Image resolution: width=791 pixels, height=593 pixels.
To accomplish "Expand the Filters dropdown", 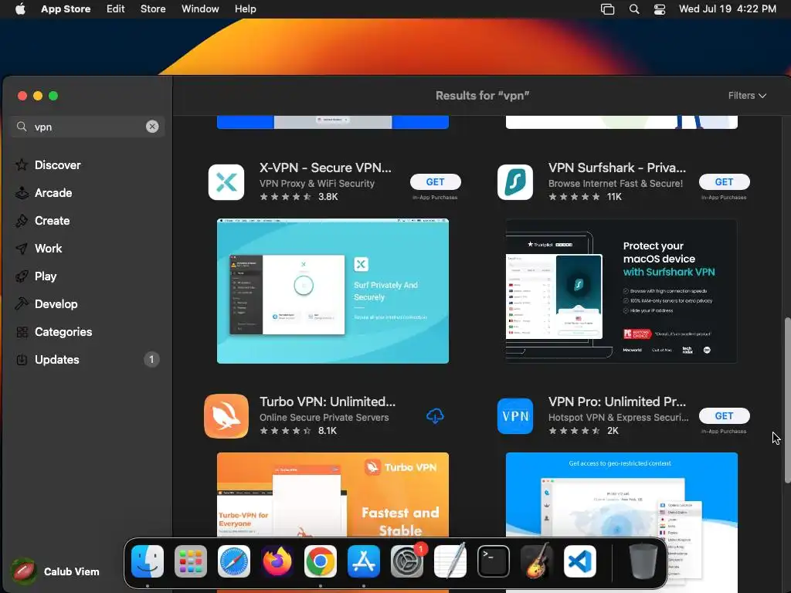I will click(x=747, y=95).
